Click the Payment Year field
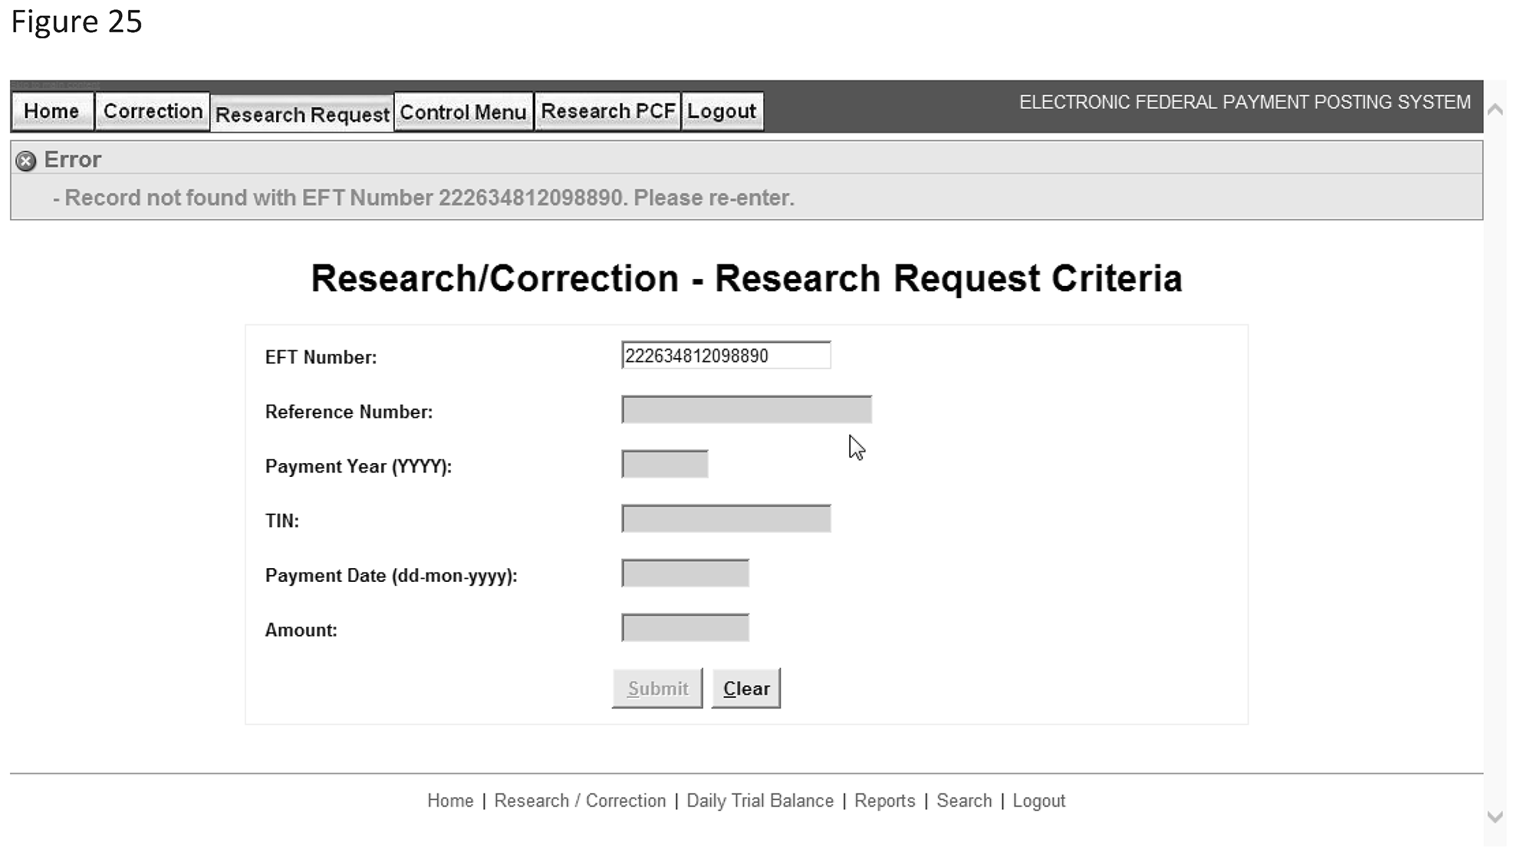The width and height of the screenshot is (1517, 848). point(665,465)
